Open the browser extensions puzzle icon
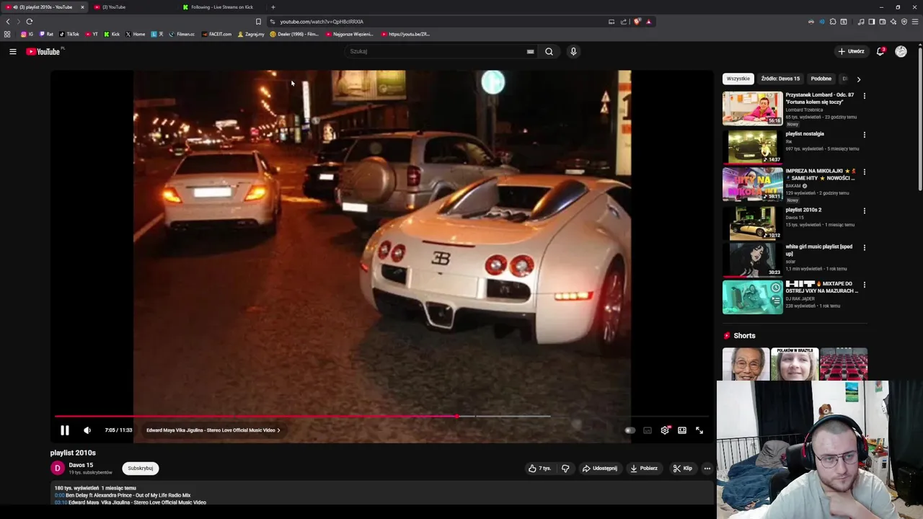This screenshot has width=923, height=519. tap(832, 22)
